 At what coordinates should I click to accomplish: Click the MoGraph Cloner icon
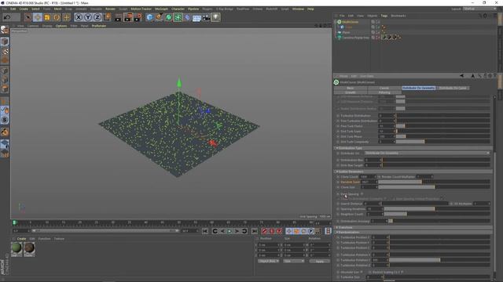click(178, 17)
